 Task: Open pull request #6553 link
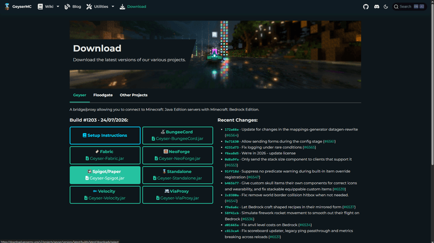pyautogui.click(x=231, y=165)
